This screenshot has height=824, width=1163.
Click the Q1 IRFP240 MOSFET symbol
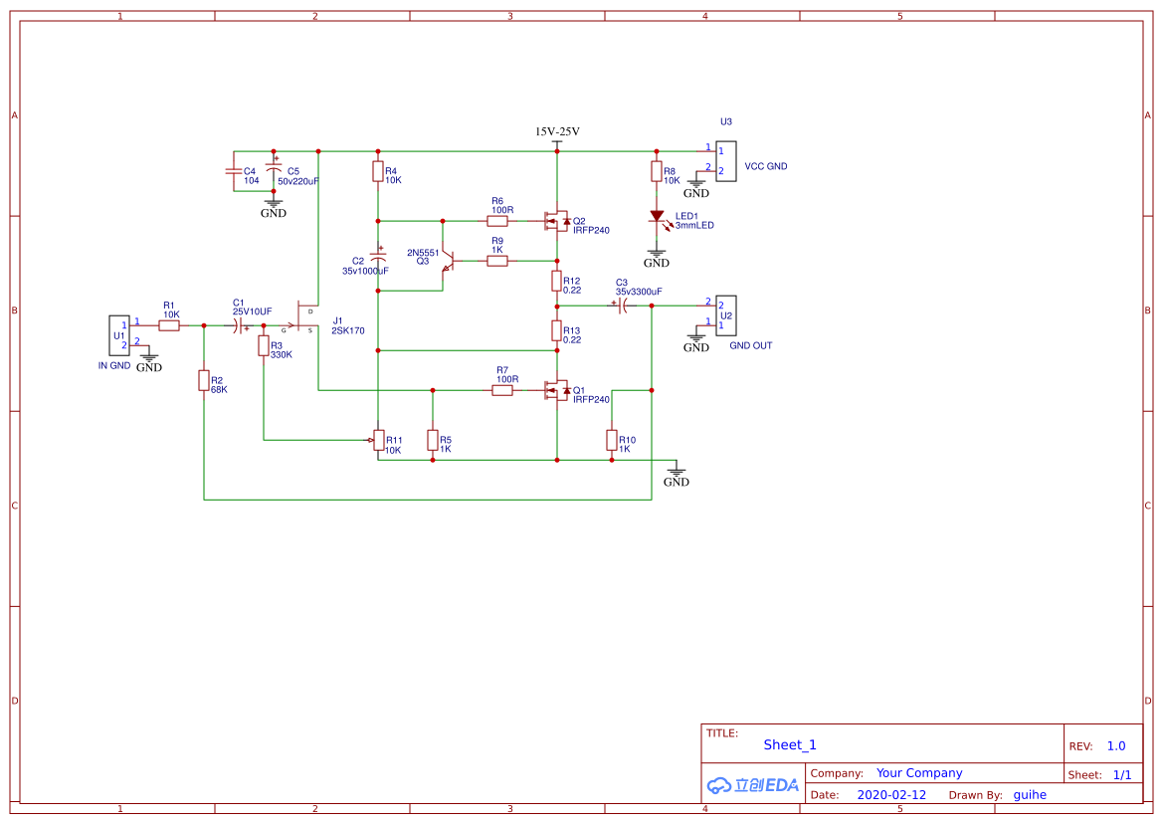tap(556, 390)
